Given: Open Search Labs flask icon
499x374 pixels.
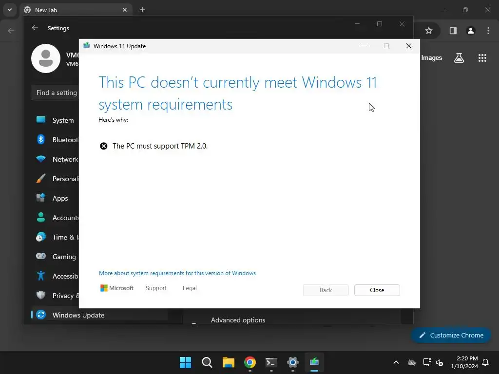Looking at the screenshot, I should [459, 58].
